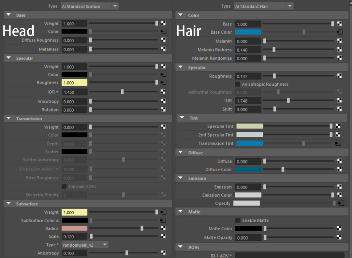The image size is (352, 258).
Task: Click the ID 1 AOV text field
Action: point(290,255)
